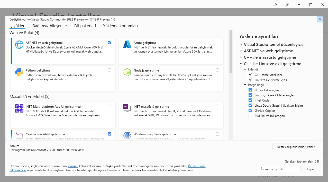Uncheck GitHub Copilot component

pos(250,110)
